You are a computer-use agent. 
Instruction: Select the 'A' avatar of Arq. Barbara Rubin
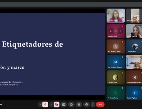[116, 46]
